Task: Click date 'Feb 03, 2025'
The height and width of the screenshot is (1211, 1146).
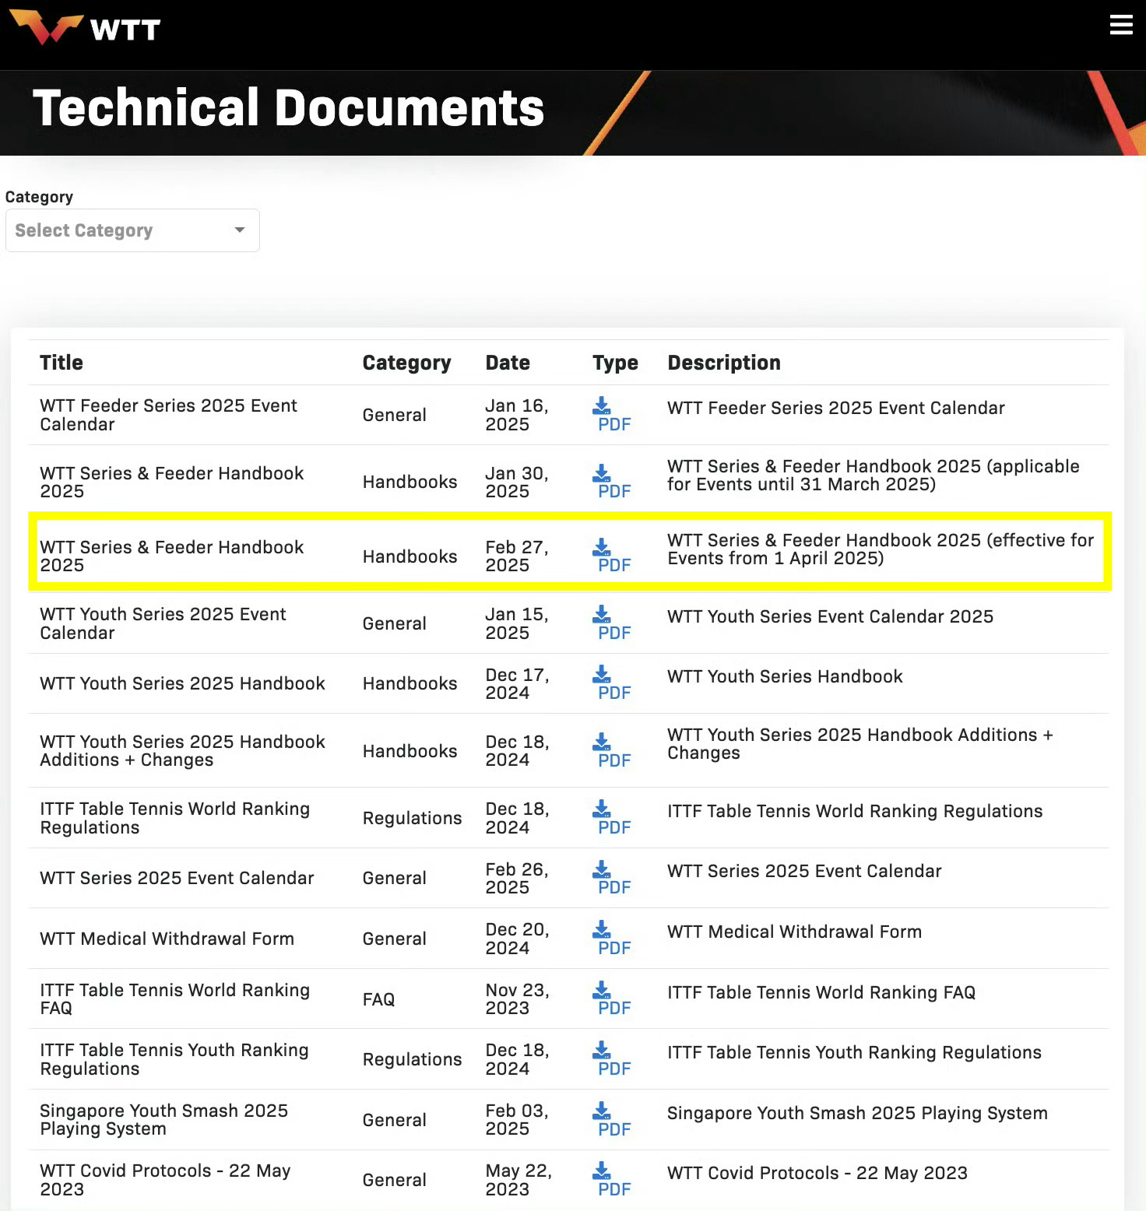Action: (517, 1120)
